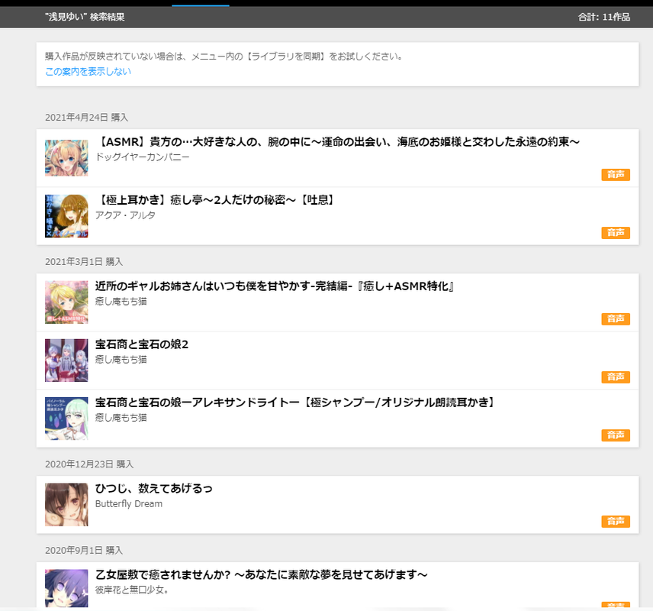Click 音声 badge on 宝石商と宝石の娘2
Image resolution: width=653 pixels, height=611 pixels.
click(x=616, y=377)
